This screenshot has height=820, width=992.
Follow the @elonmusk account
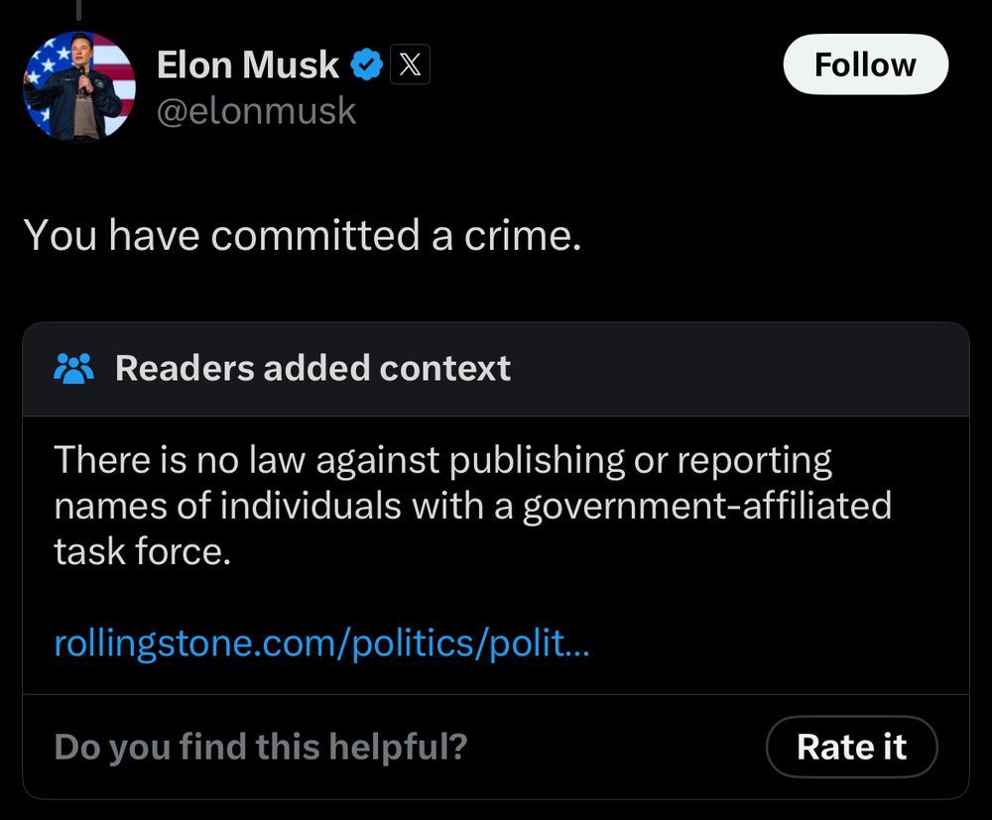tap(865, 64)
